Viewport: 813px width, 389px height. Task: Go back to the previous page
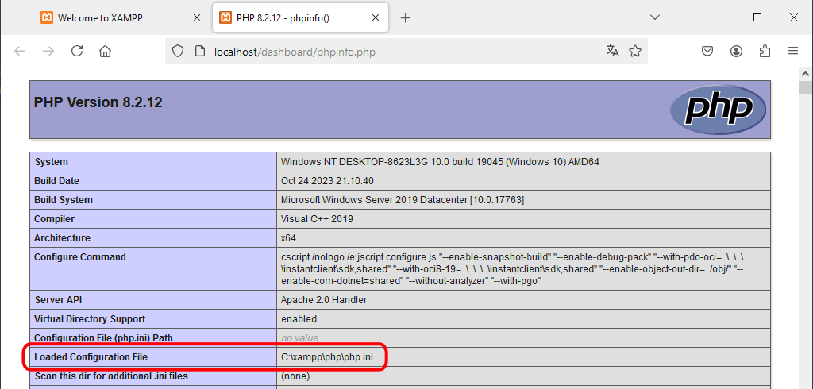pos(20,51)
